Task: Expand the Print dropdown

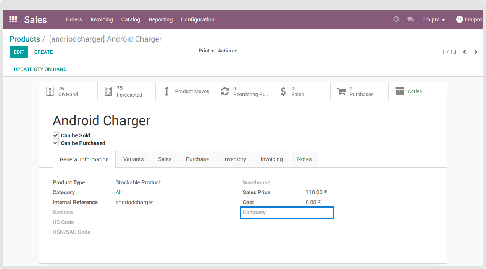Action: click(x=206, y=51)
